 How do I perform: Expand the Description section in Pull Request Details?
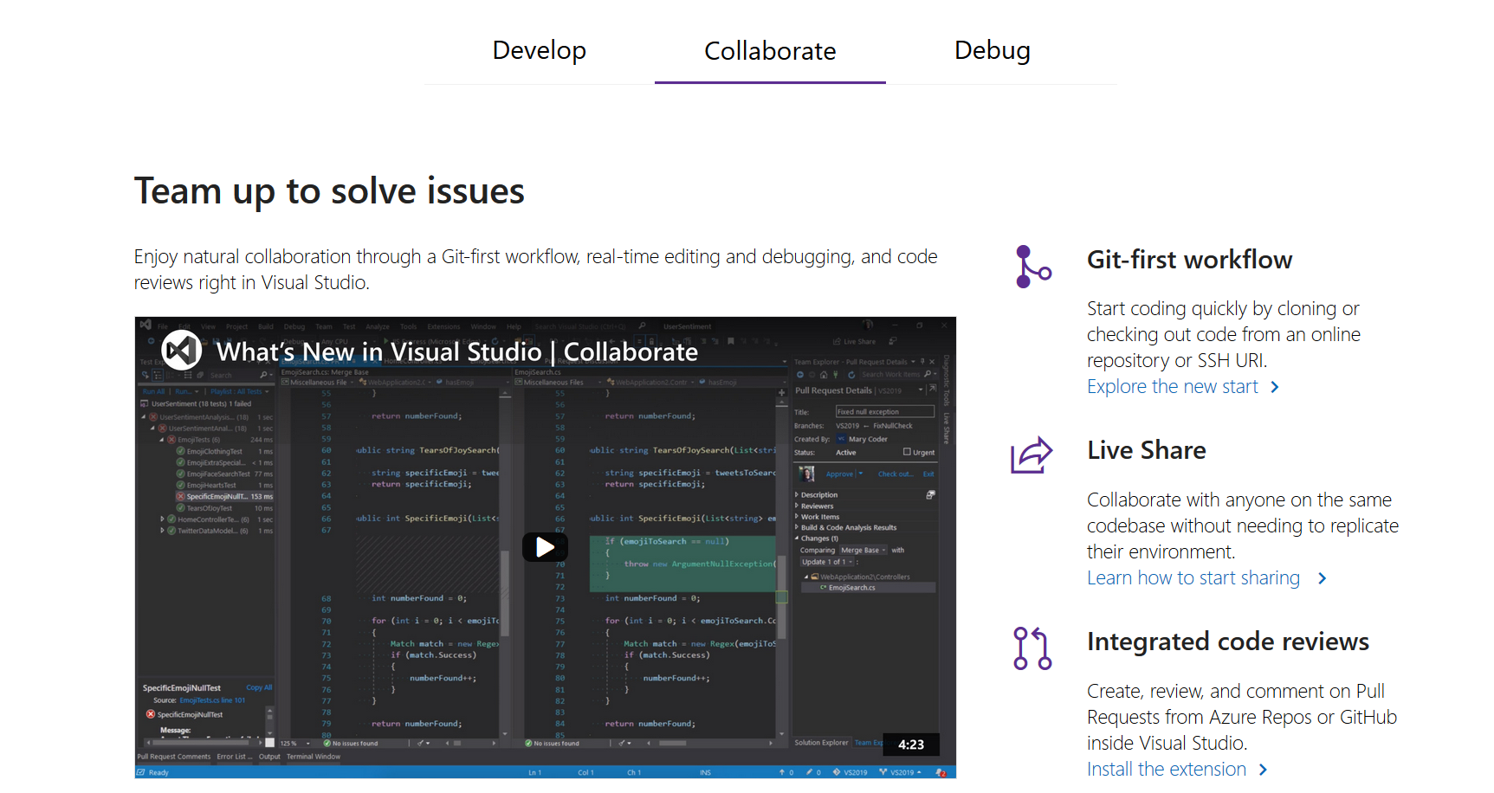coord(797,494)
